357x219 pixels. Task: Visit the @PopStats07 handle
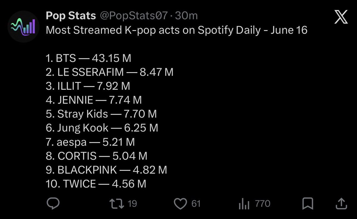134,15
